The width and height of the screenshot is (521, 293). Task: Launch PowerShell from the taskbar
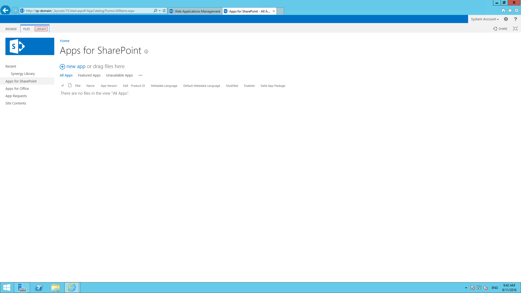point(39,288)
